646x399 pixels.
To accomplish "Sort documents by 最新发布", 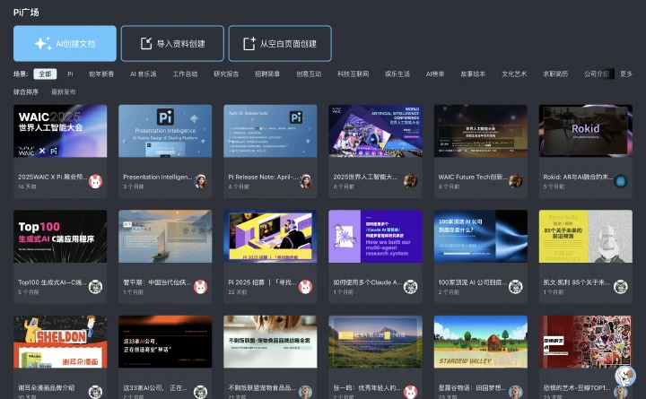I will (64, 91).
